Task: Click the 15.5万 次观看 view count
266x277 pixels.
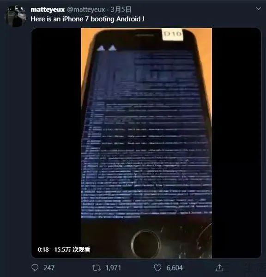Action: point(73,250)
